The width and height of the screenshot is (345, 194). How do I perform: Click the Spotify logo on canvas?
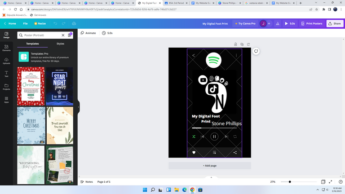(214, 60)
